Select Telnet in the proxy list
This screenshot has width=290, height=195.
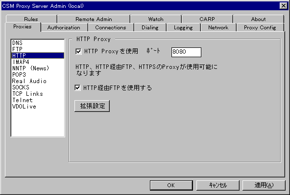[x=38, y=100]
